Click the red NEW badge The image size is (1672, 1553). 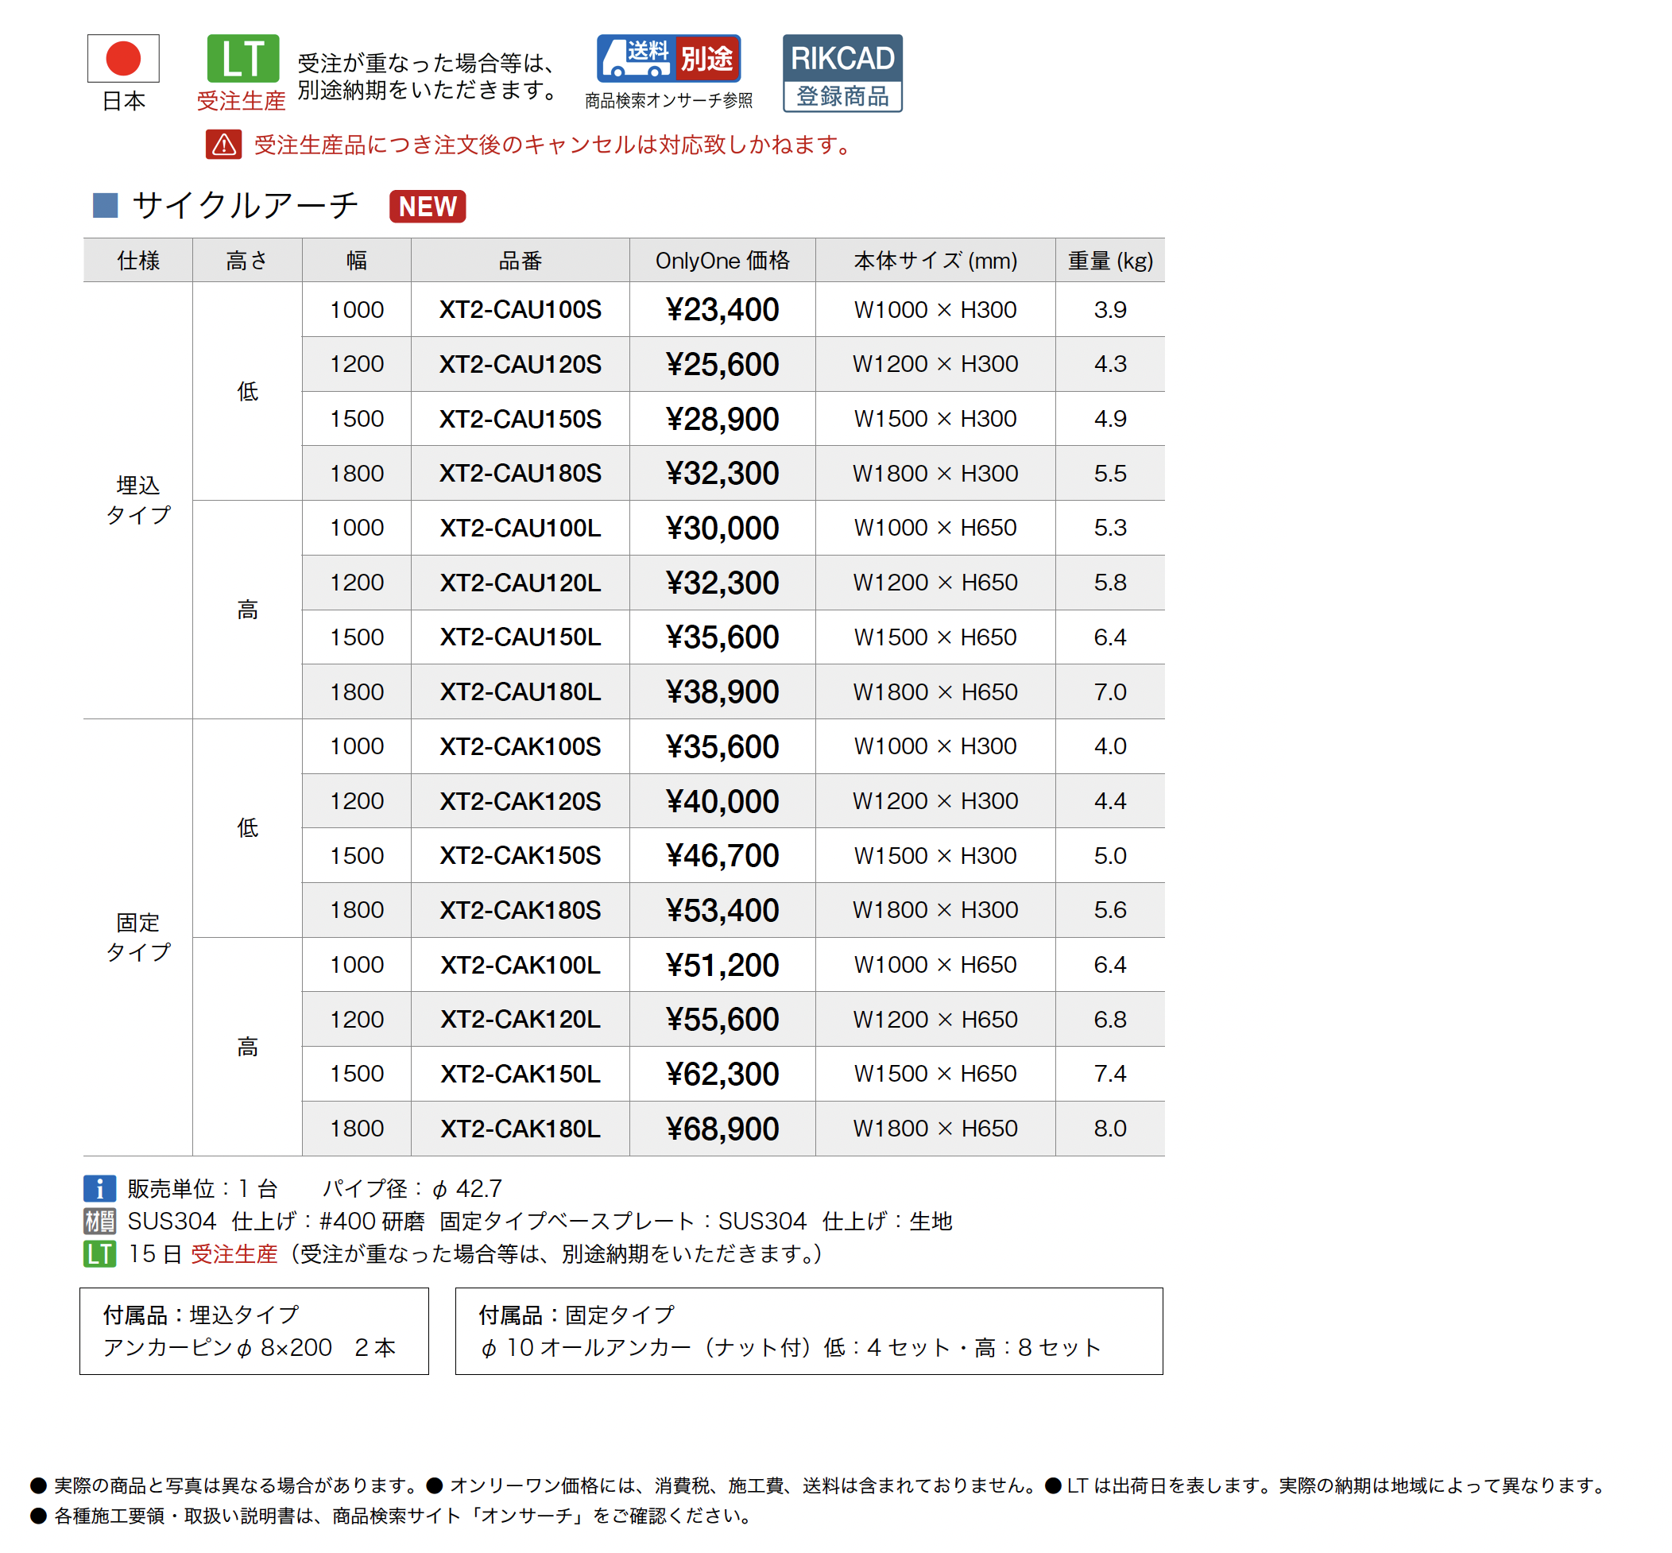pos(427,206)
